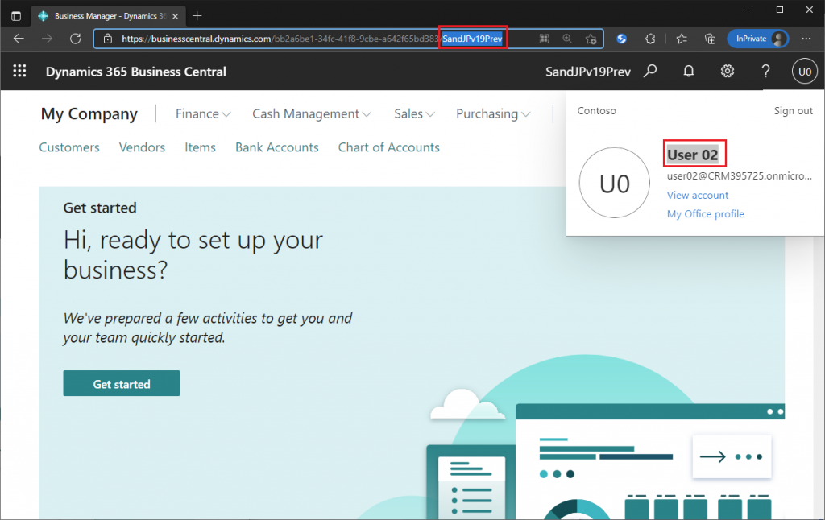Screen dimensions: 825x520
Task: Click the user02 email address
Action: (740, 175)
